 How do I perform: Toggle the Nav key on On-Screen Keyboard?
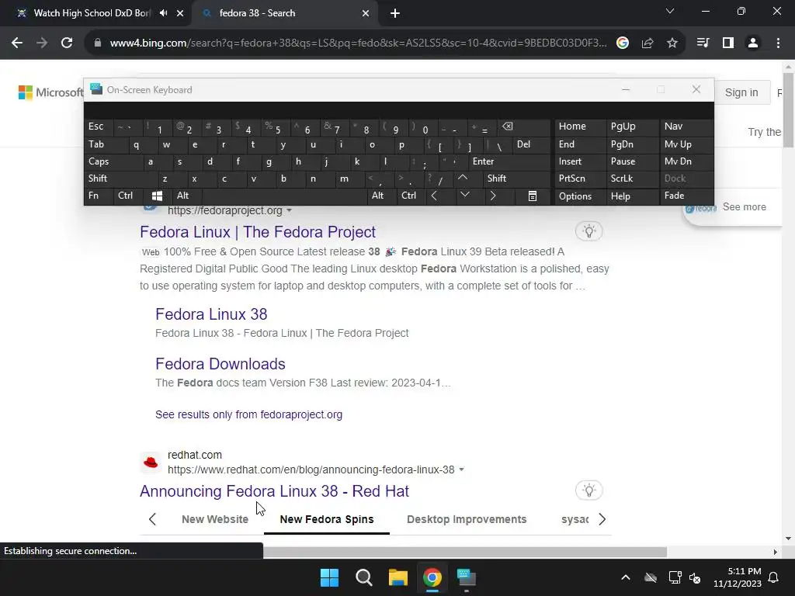point(686,126)
